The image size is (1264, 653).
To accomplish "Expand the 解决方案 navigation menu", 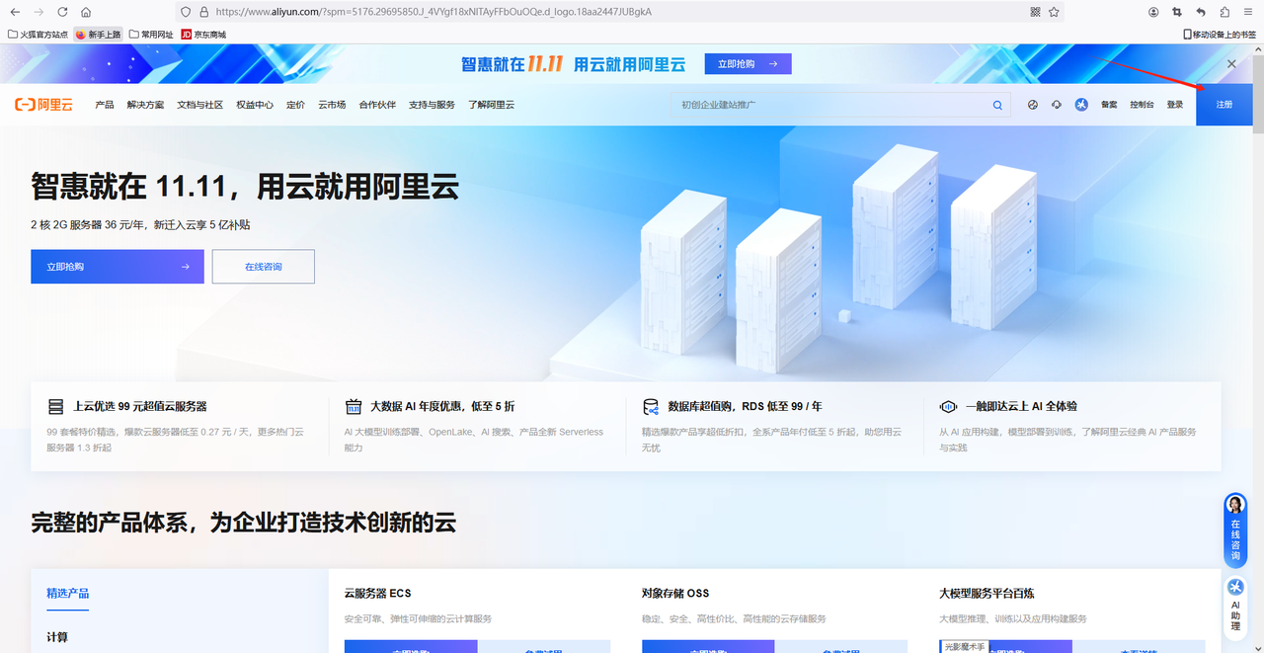I will point(145,105).
